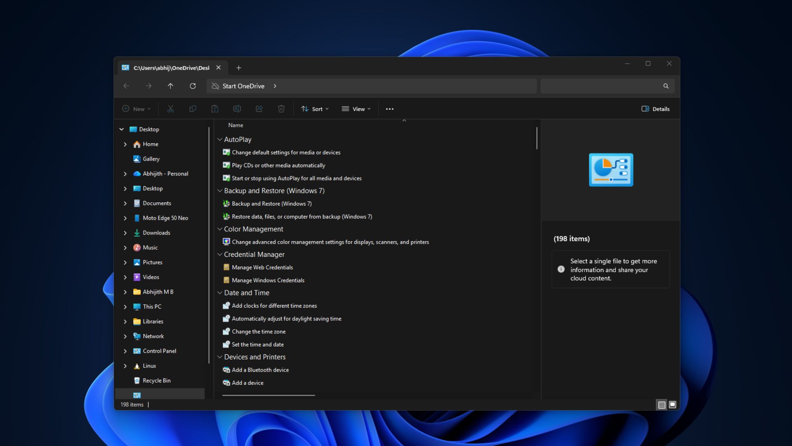Toggle the Details pane button
792x446 pixels.
(x=655, y=109)
